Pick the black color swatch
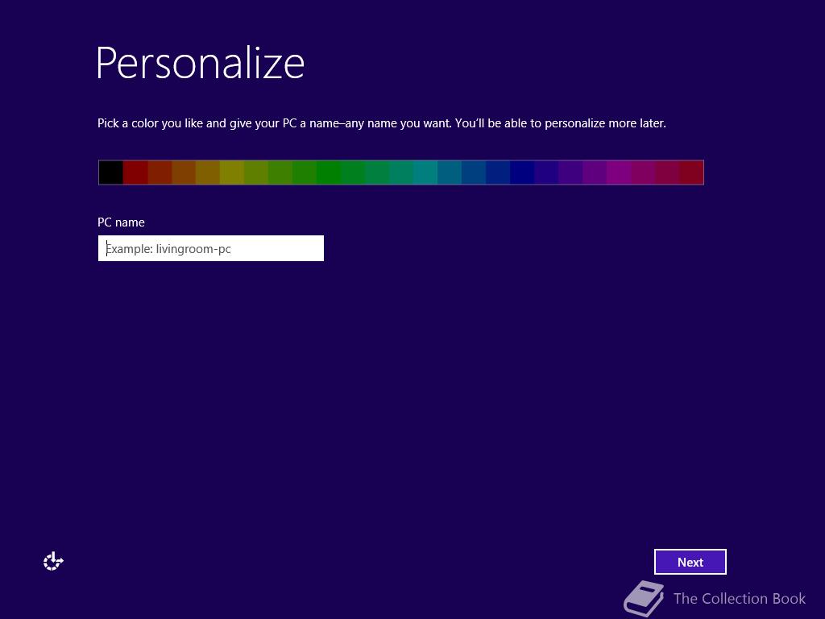The height and width of the screenshot is (619, 825). [111, 172]
